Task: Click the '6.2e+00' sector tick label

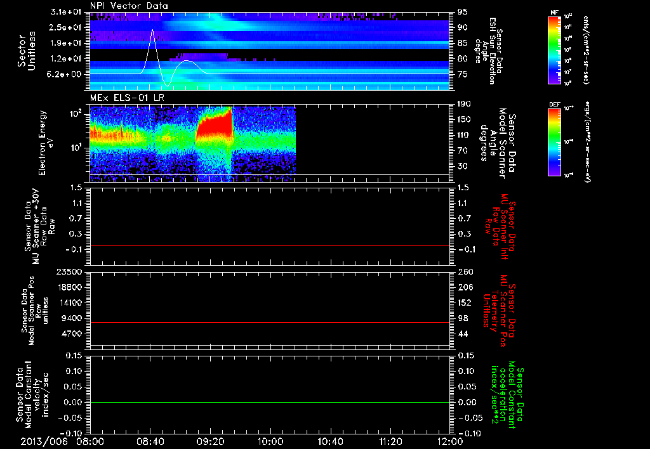Action: [x=65, y=74]
